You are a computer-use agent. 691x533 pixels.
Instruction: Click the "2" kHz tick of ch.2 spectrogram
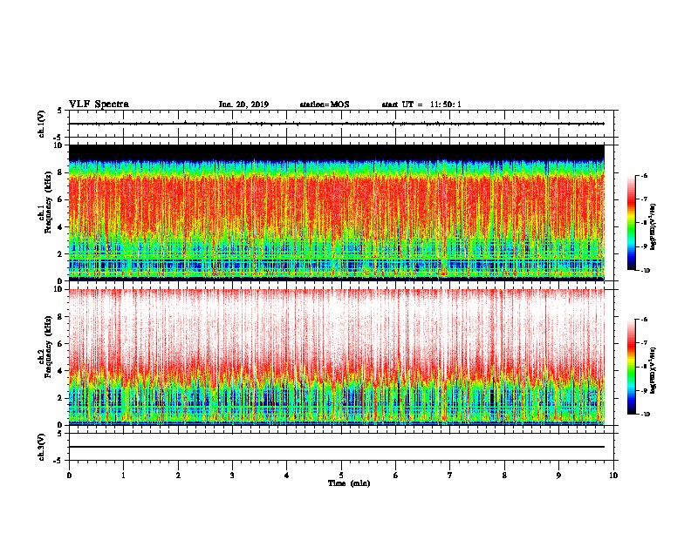(61, 398)
